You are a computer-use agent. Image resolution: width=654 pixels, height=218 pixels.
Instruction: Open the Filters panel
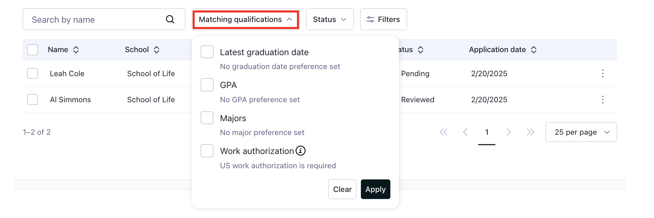pyautogui.click(x=383, y=20)
